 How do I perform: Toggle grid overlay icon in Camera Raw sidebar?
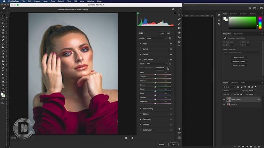[179, 138]
